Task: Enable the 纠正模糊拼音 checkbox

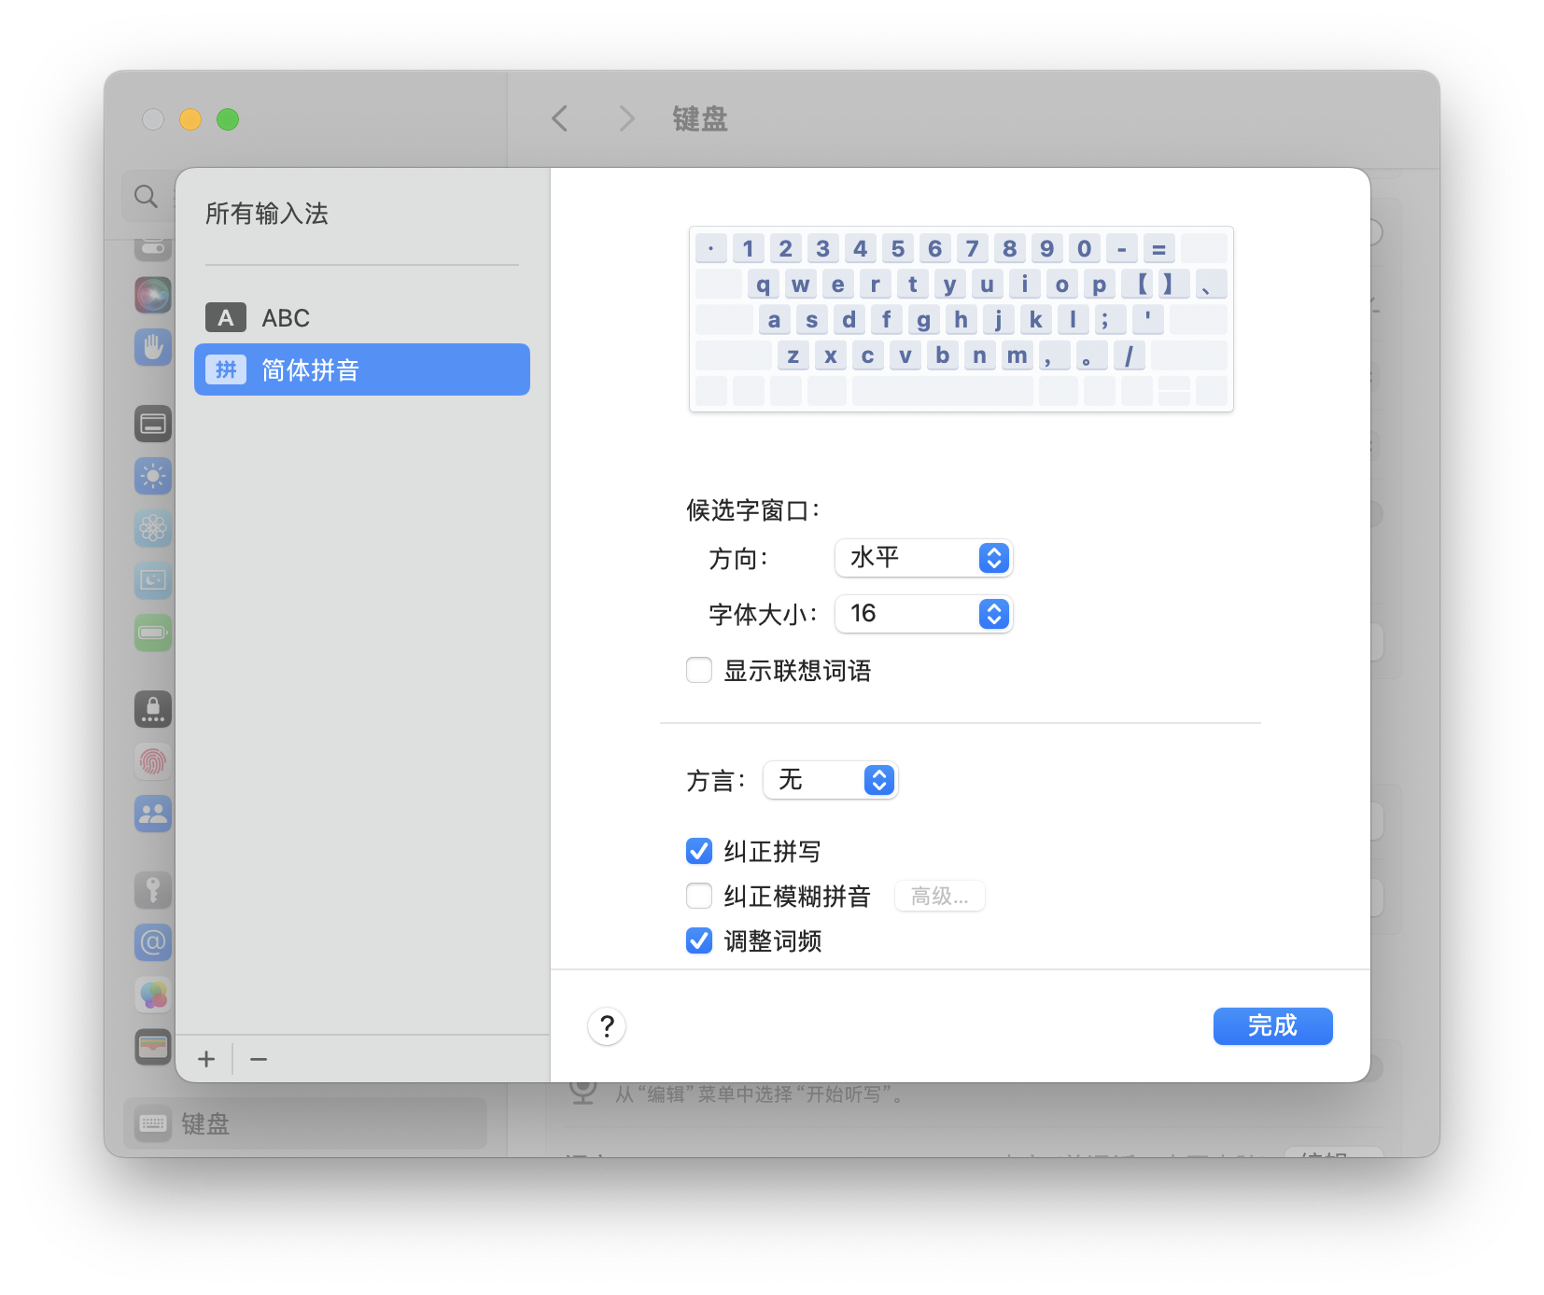Action: pos(699,896)
